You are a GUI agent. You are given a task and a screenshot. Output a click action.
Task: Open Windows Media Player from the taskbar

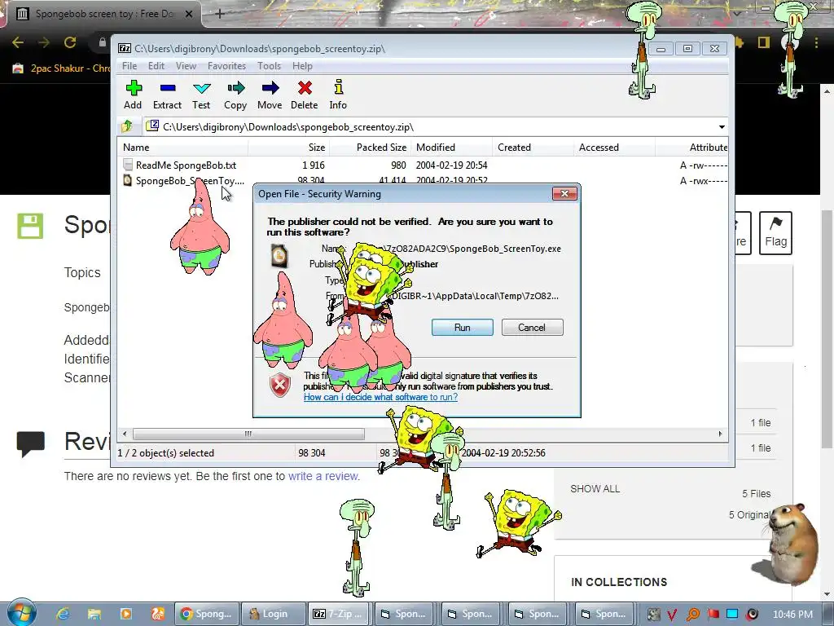click(x=126, y=614)
